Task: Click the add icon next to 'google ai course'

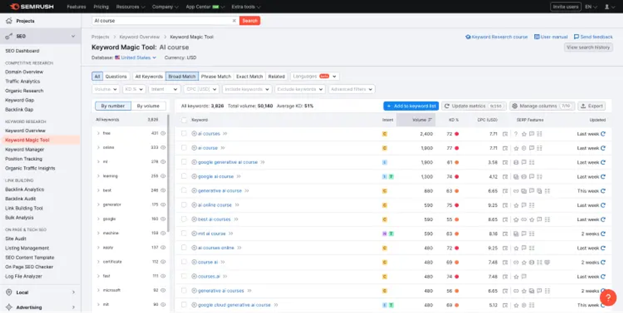Action: pos(194,176)
